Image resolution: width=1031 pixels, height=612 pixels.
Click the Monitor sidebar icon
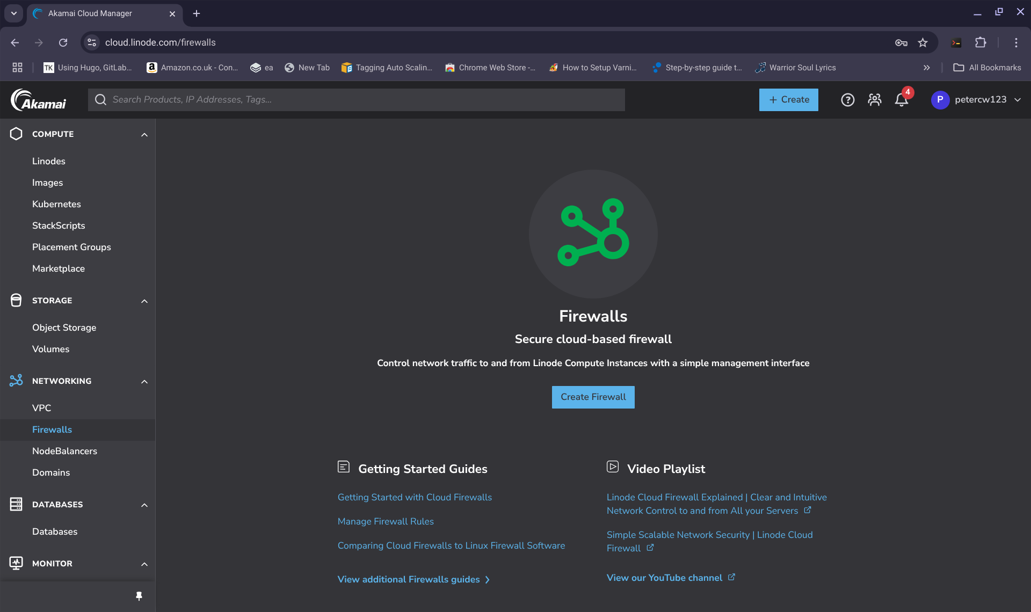coord(16,563)
